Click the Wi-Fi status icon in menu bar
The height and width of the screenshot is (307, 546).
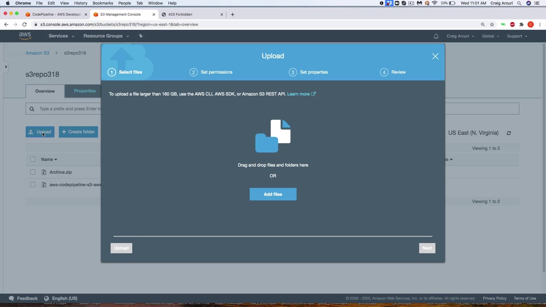click(x=434, y=3)
